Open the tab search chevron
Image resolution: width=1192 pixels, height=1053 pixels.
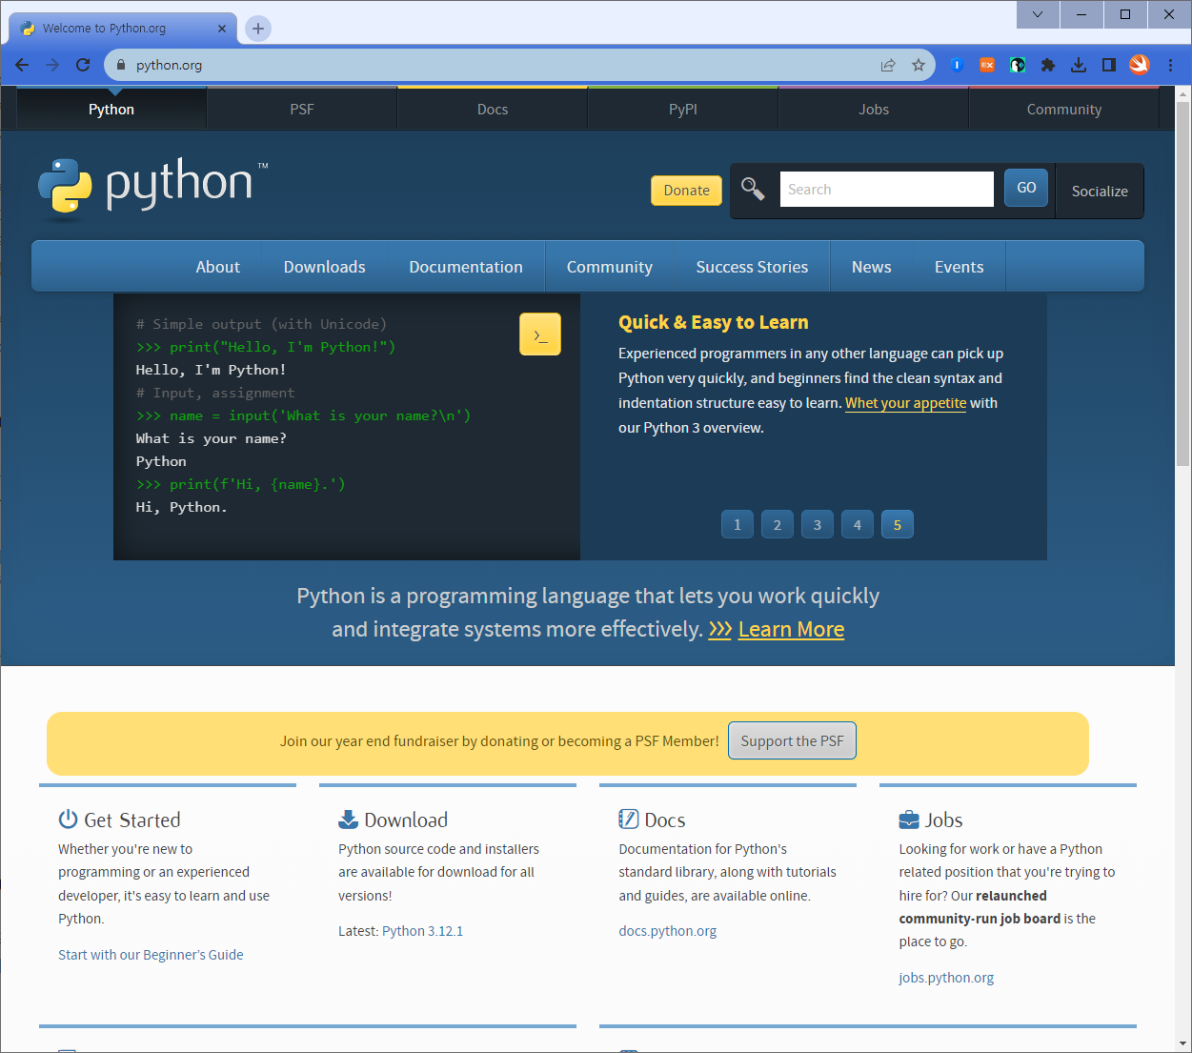(x=1038, y=14)
